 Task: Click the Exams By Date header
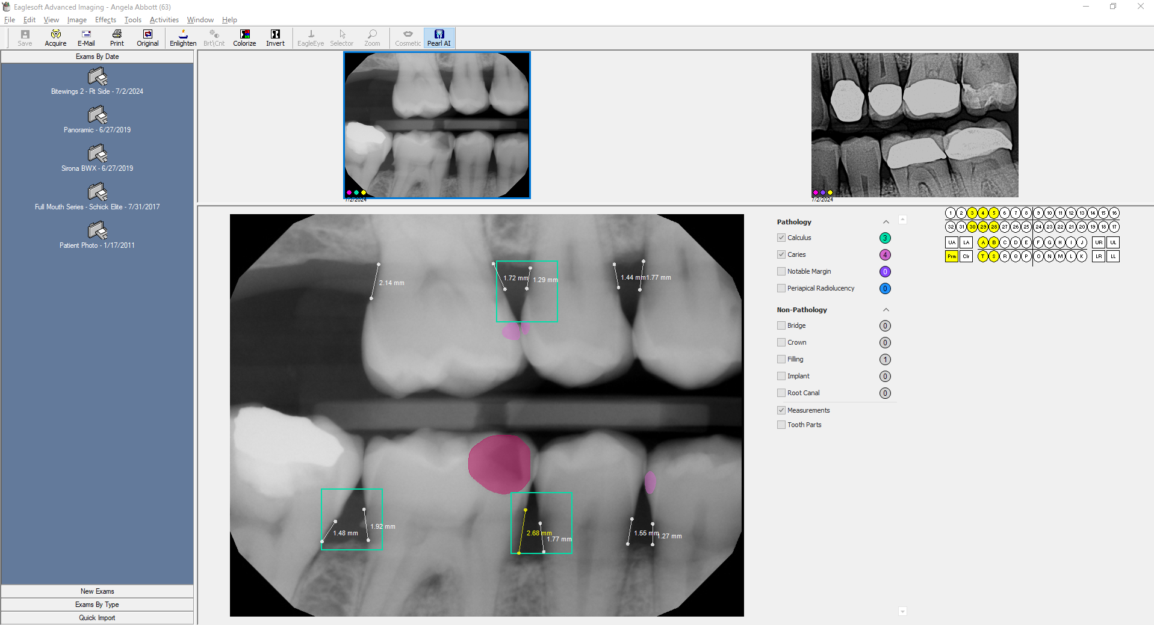tap(97, 57)
